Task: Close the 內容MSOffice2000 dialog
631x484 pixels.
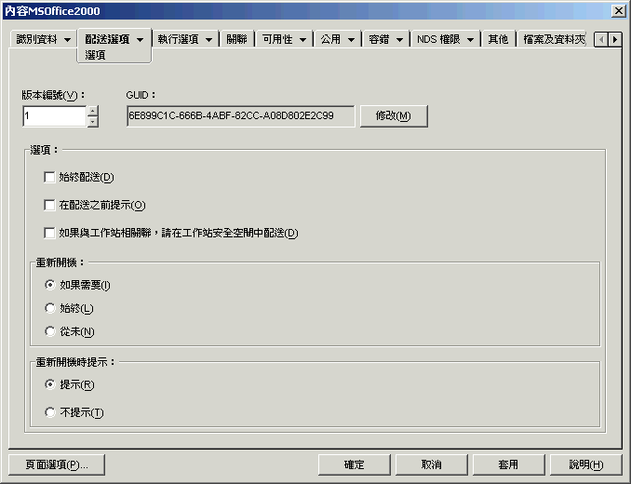Action: tap(619, 11)
